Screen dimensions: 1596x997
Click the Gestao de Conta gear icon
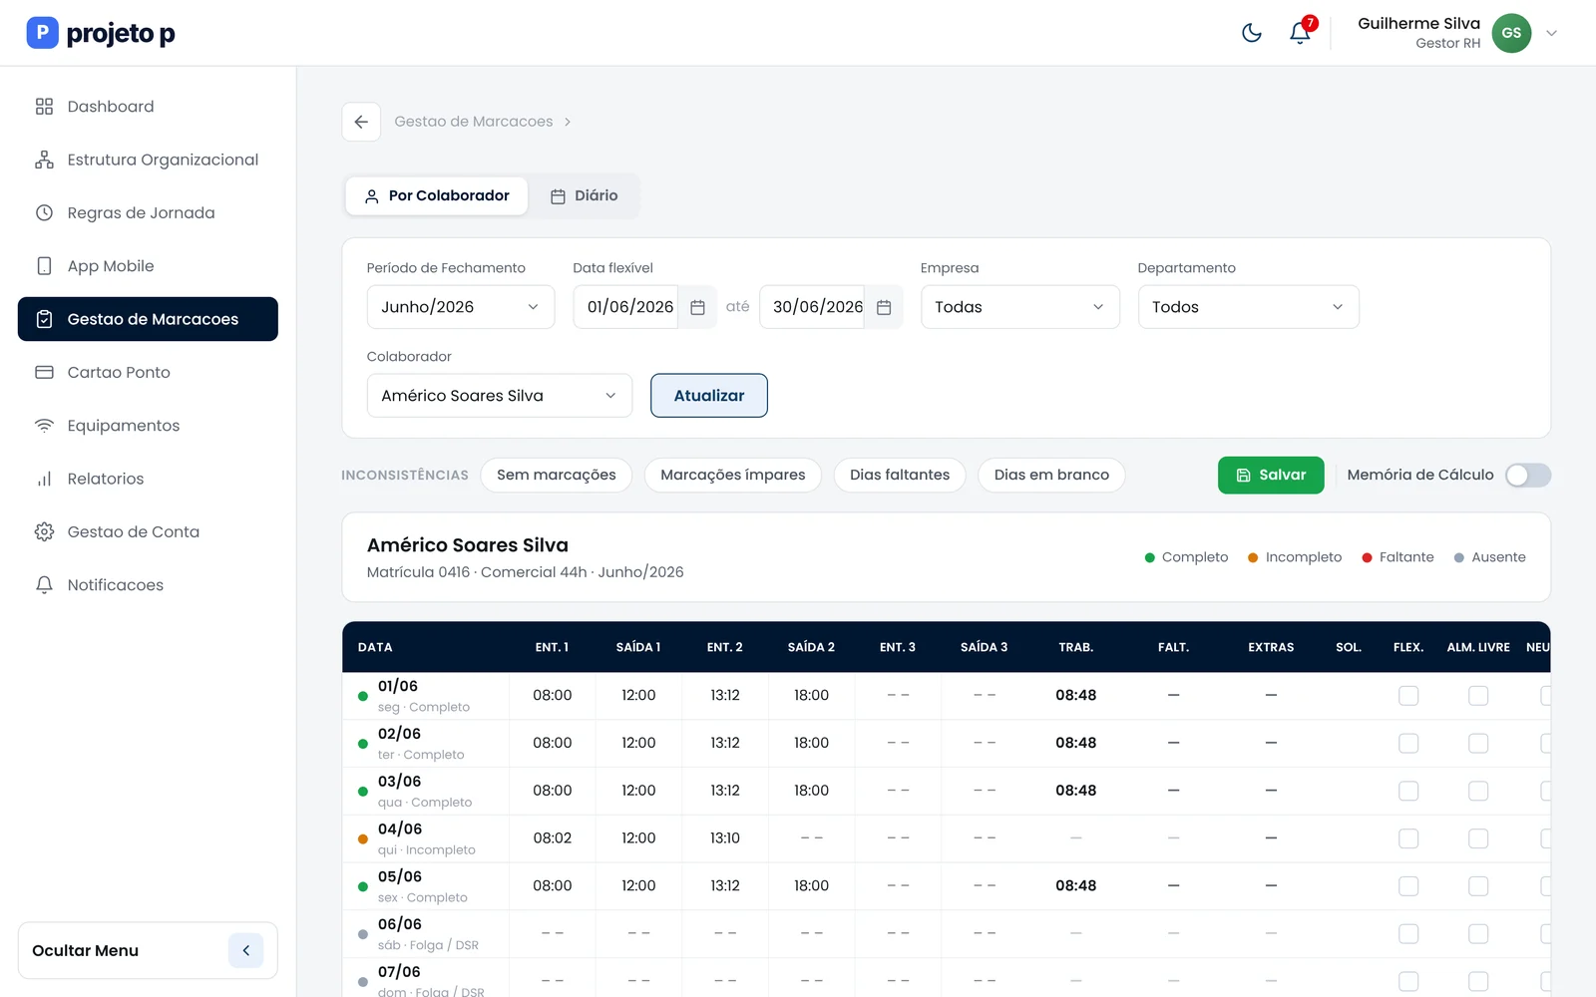pos(44,531)
